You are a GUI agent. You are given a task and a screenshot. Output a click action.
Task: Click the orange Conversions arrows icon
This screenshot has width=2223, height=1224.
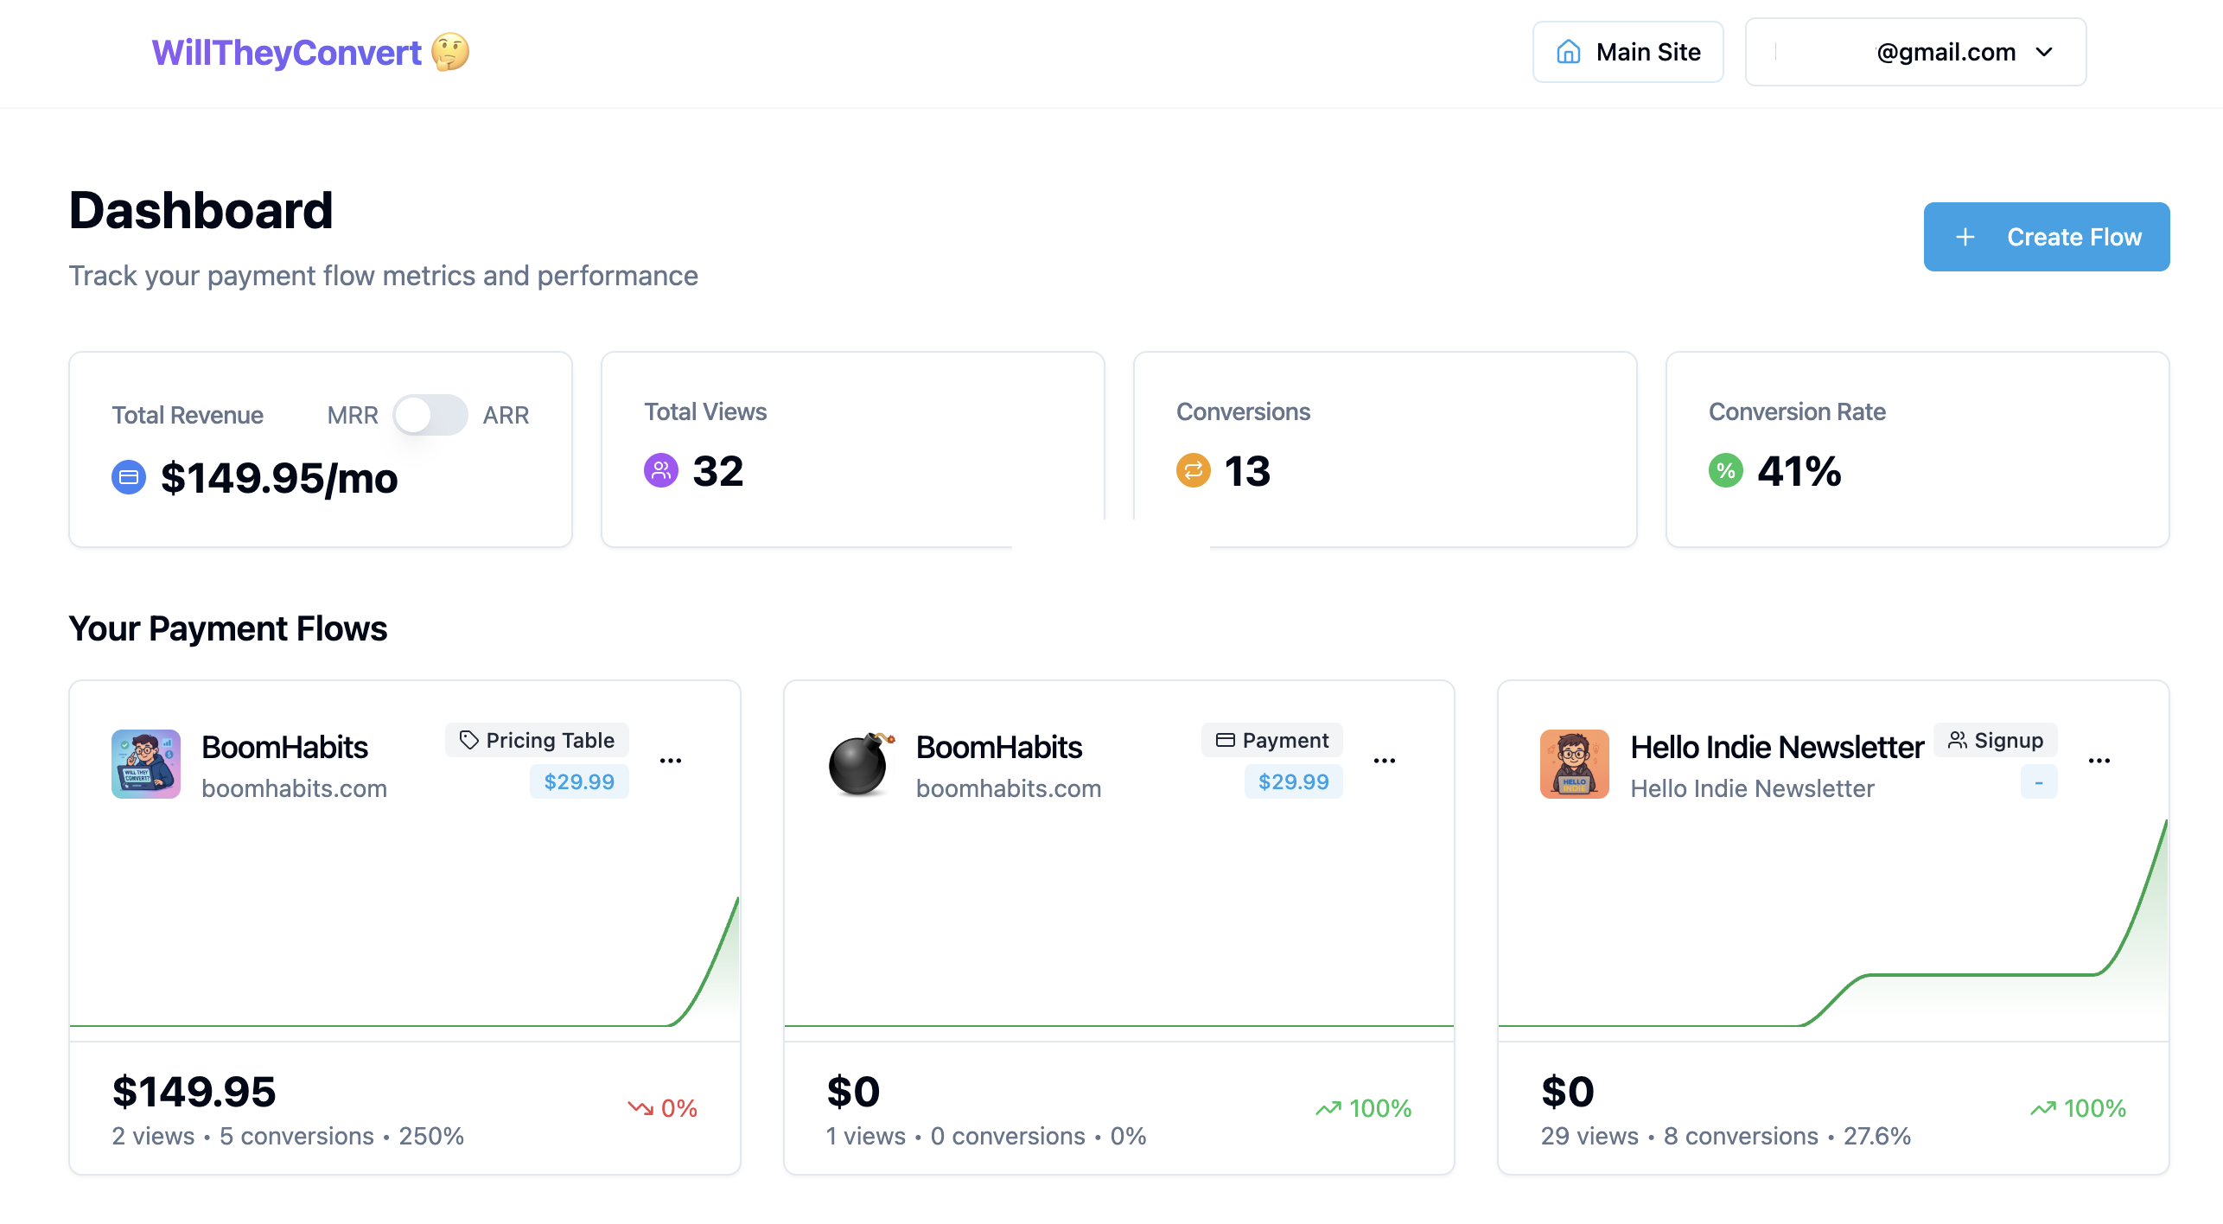coord(1193,470)
